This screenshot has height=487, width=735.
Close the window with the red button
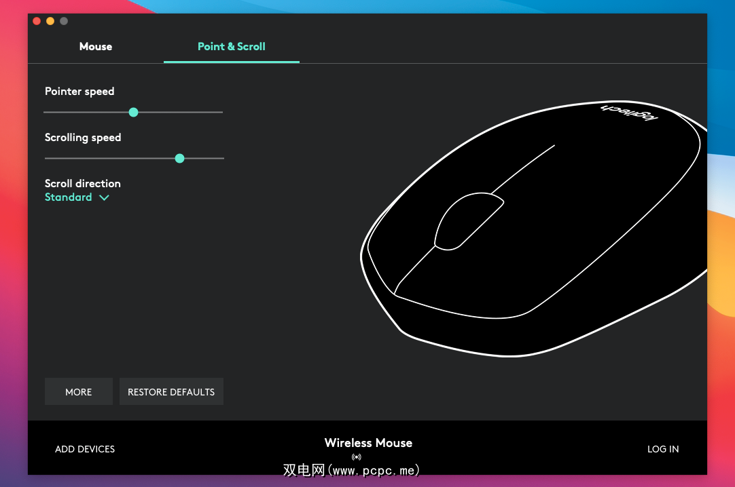coord(37,21)
